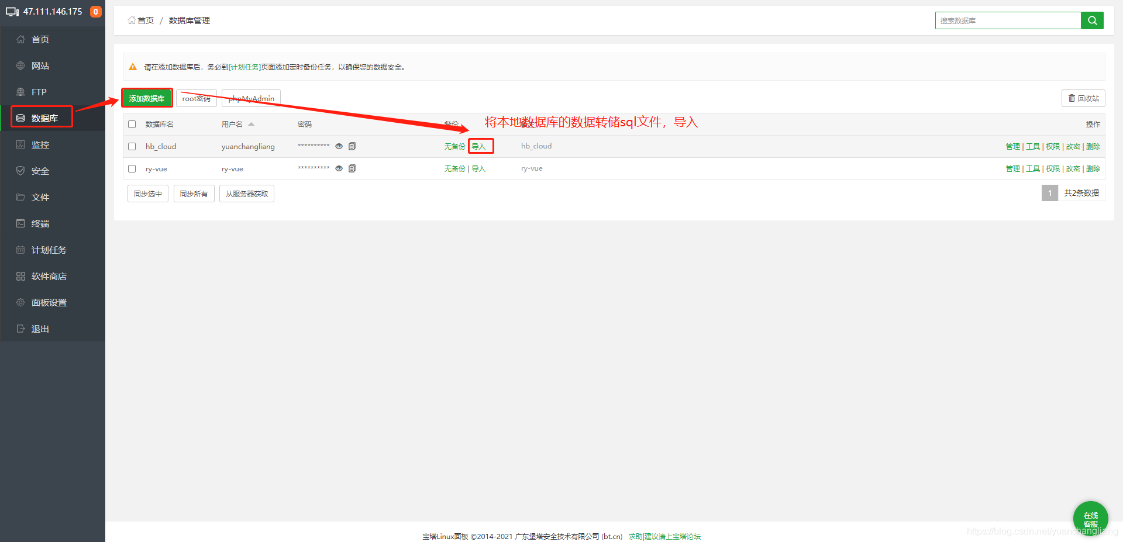Click the logout icon beside 退出
The image size is (1123, 542).
coord(20,329)
